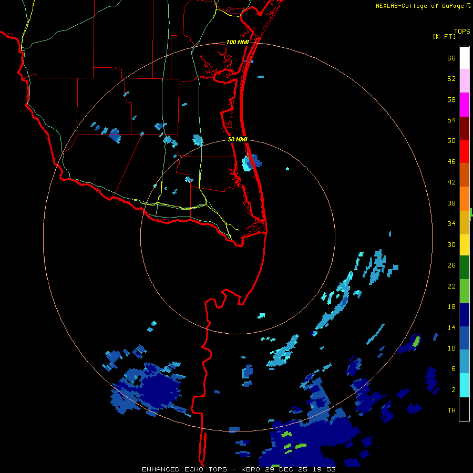Click the legend value 34
The image size is (473, 473).
pyautogui.click(x=451, y=224)
